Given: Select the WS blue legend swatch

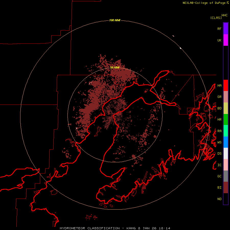Looking at the screenshot, I should pyautogui.click(x=226, y=142).
